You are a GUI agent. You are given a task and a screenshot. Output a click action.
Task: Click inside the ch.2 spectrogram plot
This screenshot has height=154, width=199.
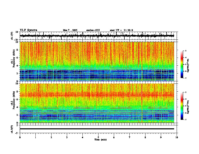pyautogui.click(x=97, y=103)
